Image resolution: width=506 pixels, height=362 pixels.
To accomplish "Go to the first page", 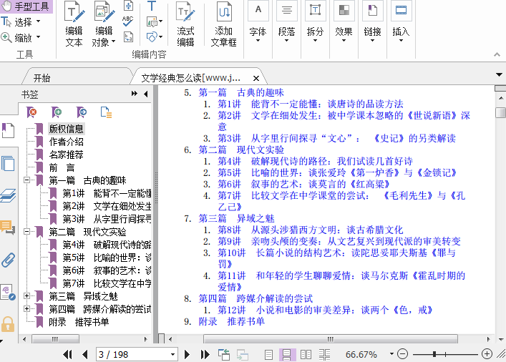I will 67,355.
